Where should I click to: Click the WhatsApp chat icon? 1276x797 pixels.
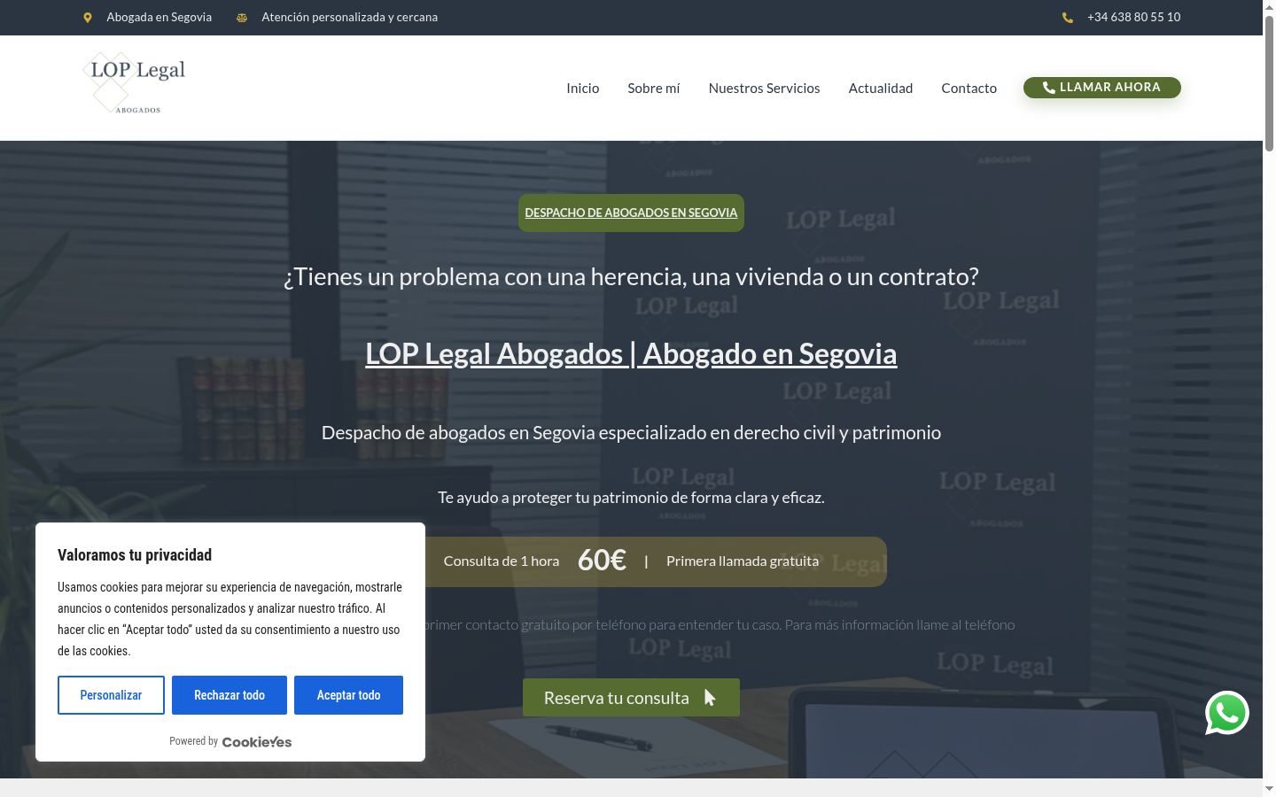pyautogui.click(x=1227, y=713)
